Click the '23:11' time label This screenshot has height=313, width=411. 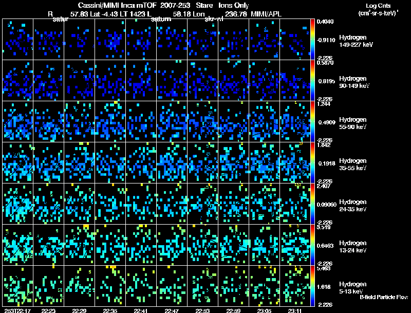tap(295, 310)
